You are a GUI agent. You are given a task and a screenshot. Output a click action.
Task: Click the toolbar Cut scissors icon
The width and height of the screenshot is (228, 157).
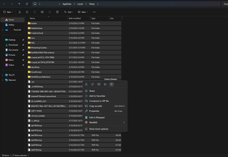(x=19, y=12)
